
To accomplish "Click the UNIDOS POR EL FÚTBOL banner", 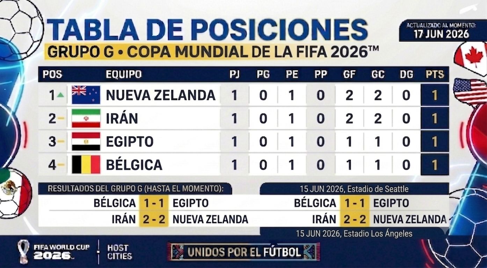I will [243, 252].
